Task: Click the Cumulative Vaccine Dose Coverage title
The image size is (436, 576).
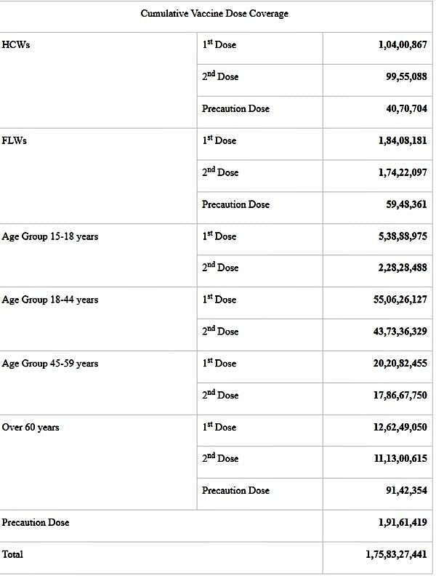Action: (214, 14)
